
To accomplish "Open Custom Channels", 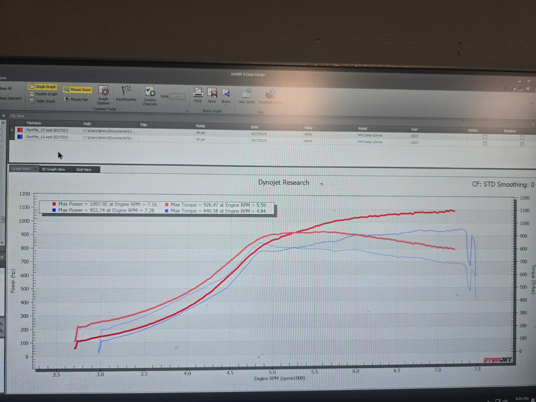I will click(x=150, y=95).
